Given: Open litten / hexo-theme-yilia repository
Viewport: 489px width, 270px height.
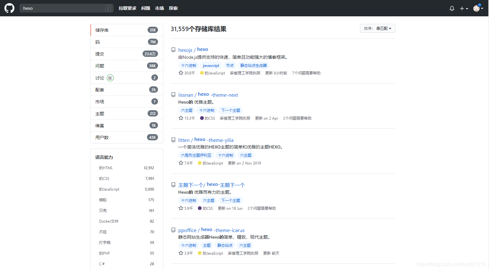Looking at the screenshot, I should 206,140.
